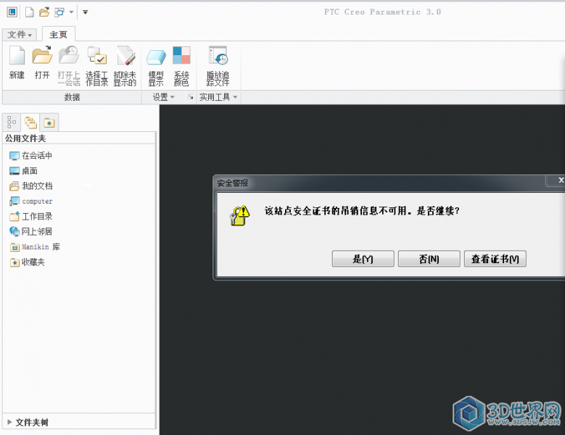Expand the Settings (设置) group dropdown
Screen dimensions: 565x435
(164, 97)
